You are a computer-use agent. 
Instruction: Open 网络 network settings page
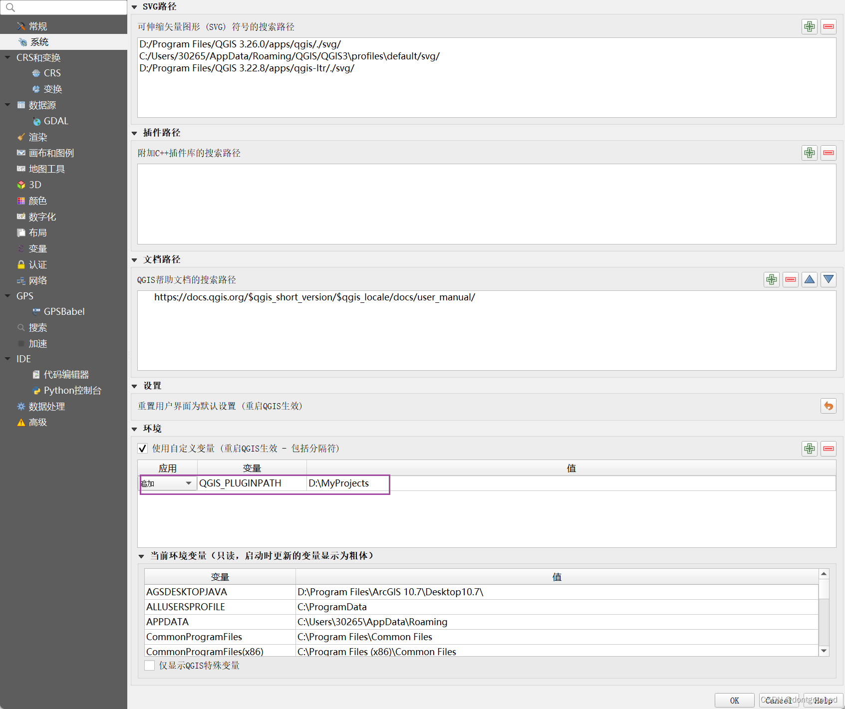click(38, 280)
